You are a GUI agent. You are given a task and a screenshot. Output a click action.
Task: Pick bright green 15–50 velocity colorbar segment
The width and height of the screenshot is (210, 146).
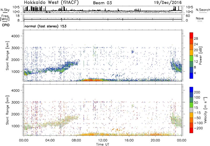[x=191, y=105]
